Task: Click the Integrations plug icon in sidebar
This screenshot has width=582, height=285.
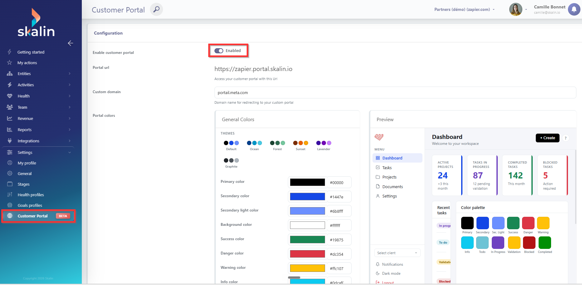Action: pyautogui.click(x=10, y=141)
